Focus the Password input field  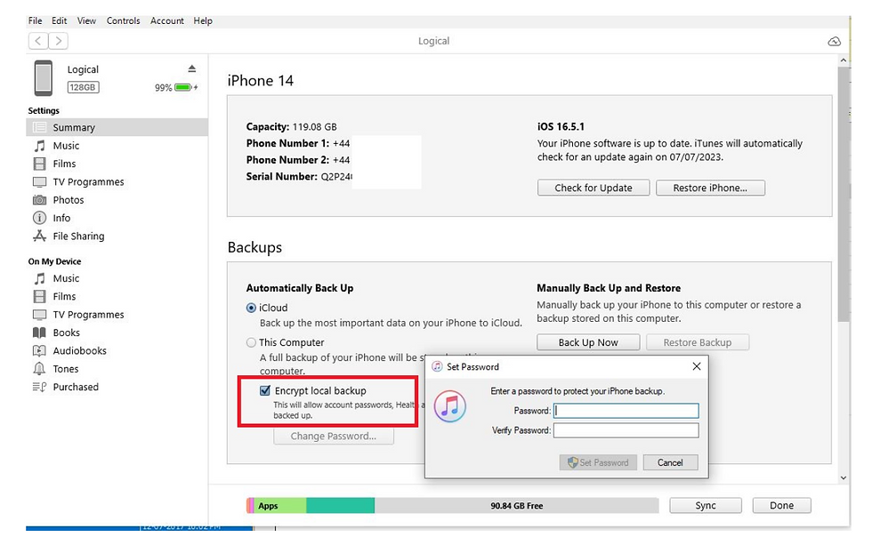click(x=626, y=411)
